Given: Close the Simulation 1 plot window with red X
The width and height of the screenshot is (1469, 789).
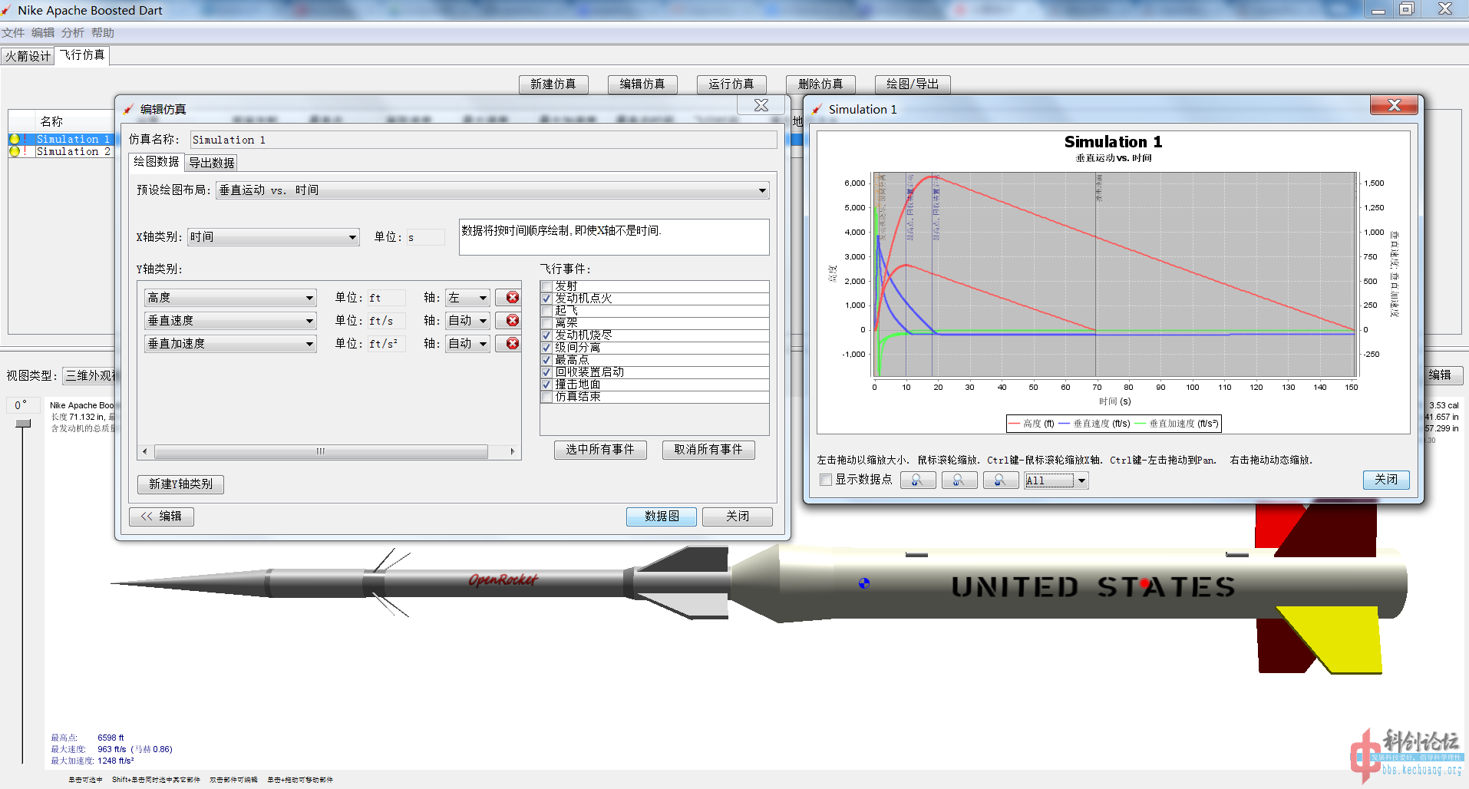Looking at the screenshot, I should (x=1395, y=106).
